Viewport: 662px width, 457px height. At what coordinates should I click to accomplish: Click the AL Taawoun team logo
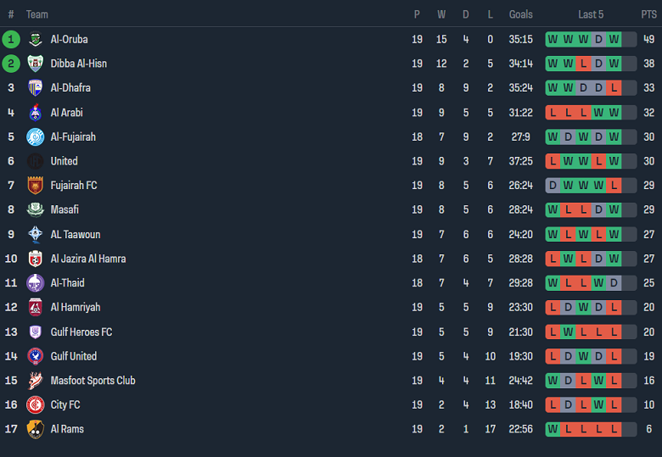35,235
